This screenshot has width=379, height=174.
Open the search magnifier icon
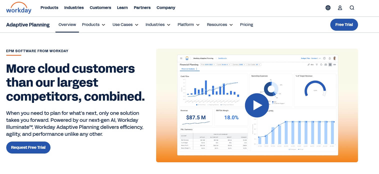click(x=352, y=8)
